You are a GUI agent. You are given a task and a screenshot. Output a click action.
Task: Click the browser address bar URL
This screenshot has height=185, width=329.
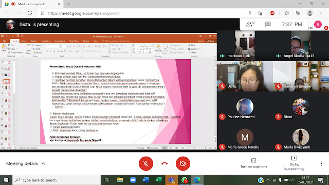pyautogui.click(x=84, y=13)
